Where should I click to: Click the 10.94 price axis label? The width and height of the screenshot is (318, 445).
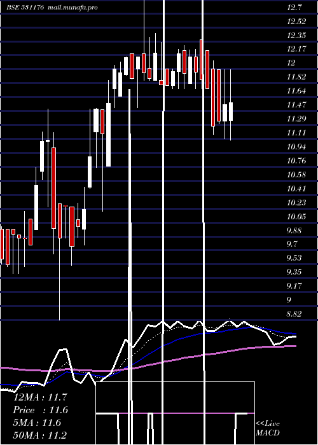pyautogui.click(x=296, y=147)
